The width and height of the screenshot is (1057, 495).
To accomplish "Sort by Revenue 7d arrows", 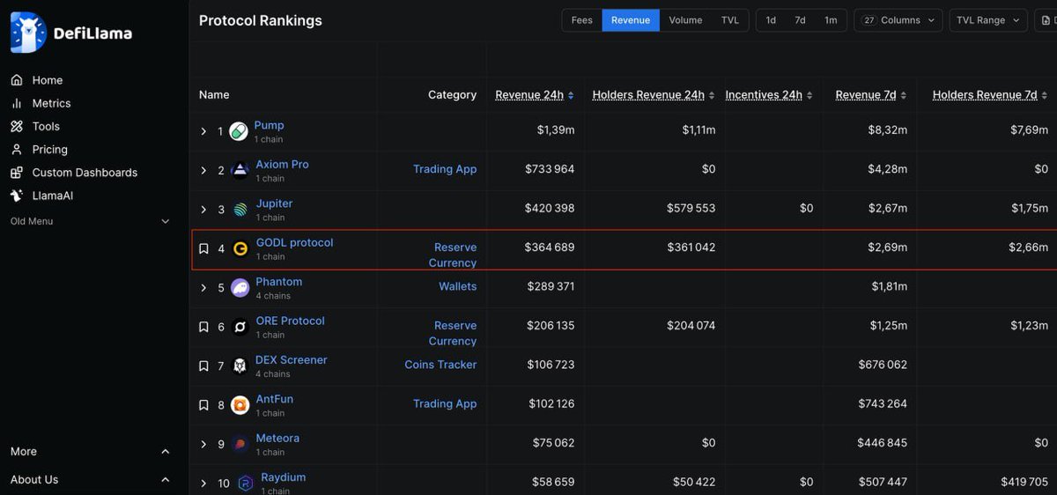I will [x=904, y=95].
